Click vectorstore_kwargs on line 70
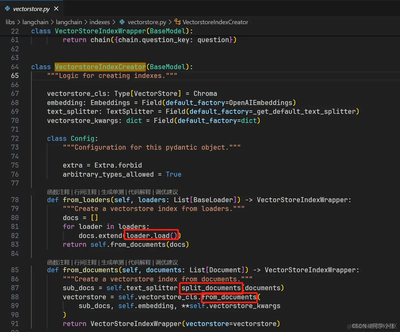Viewport: 400px width, 332px height. pyautogui.click(x=83, y=121)
